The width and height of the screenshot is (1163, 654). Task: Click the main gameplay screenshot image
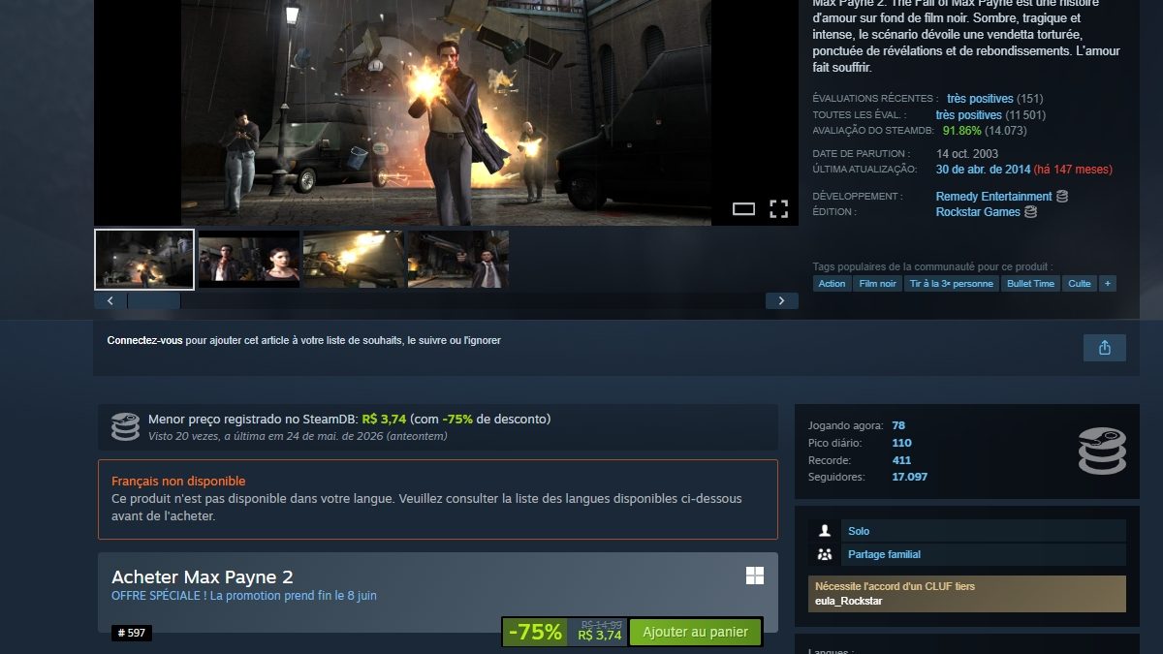[x=446, y=112]
